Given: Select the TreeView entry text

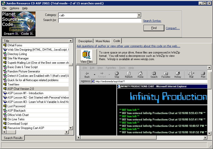Looking at the screenshot, I should [13, 84].
